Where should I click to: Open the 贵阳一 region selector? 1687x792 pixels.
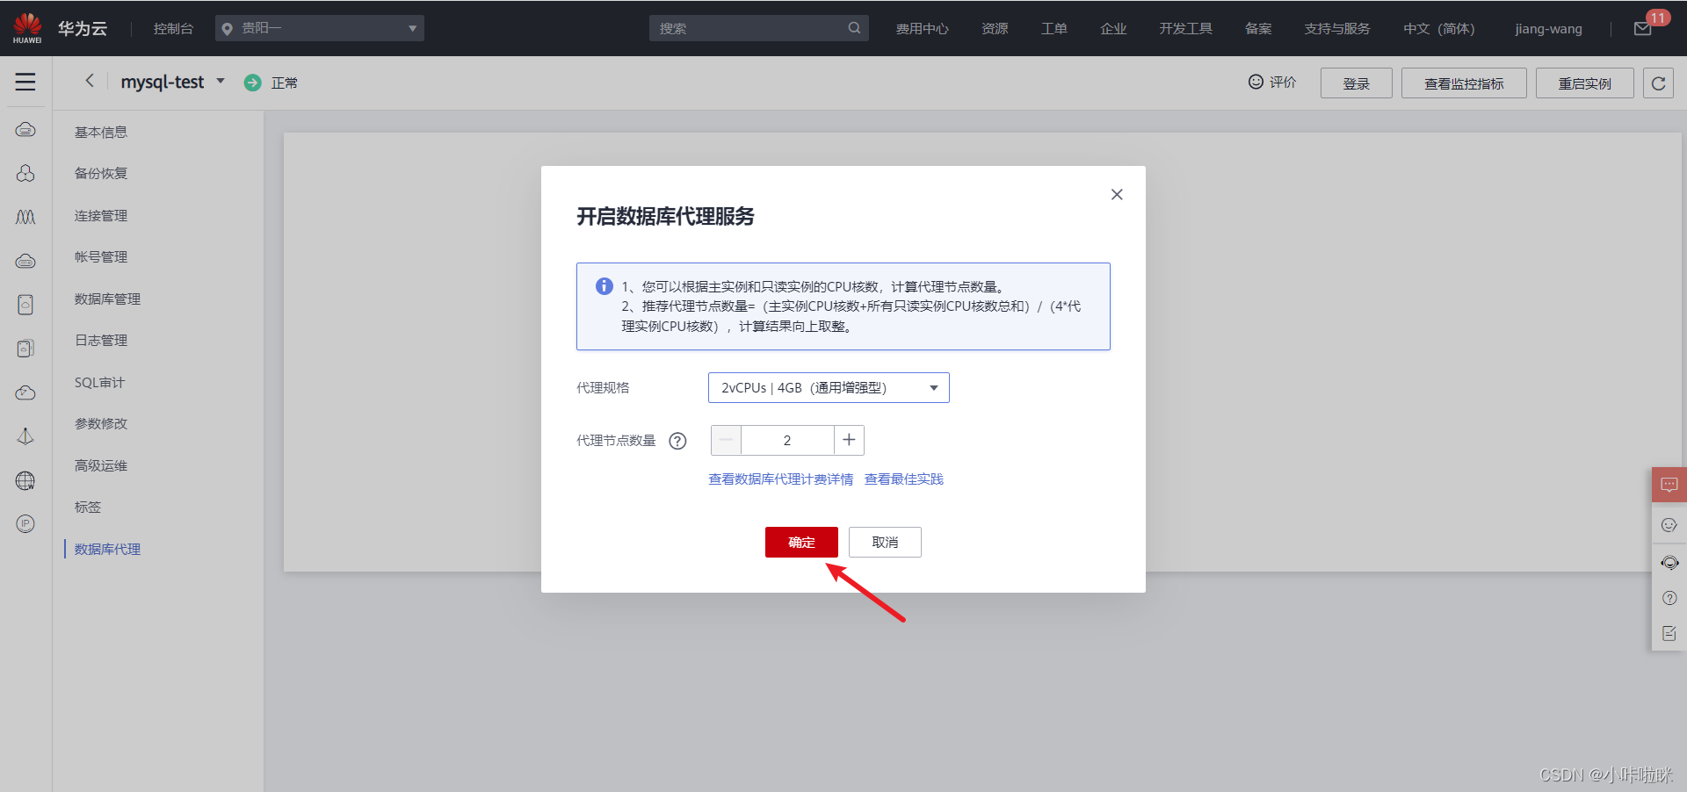tap(320, 28)
